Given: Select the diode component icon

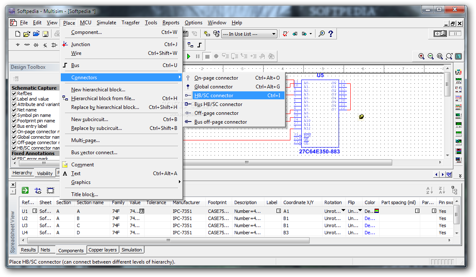Looking at the screenshot, I should 36,45.
